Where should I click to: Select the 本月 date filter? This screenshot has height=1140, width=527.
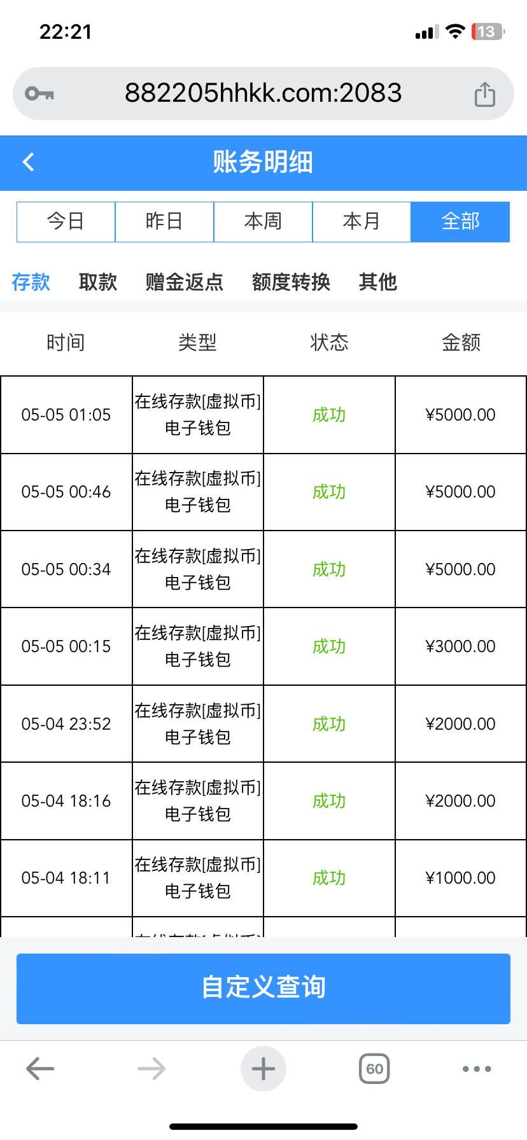tap(362, 221)
